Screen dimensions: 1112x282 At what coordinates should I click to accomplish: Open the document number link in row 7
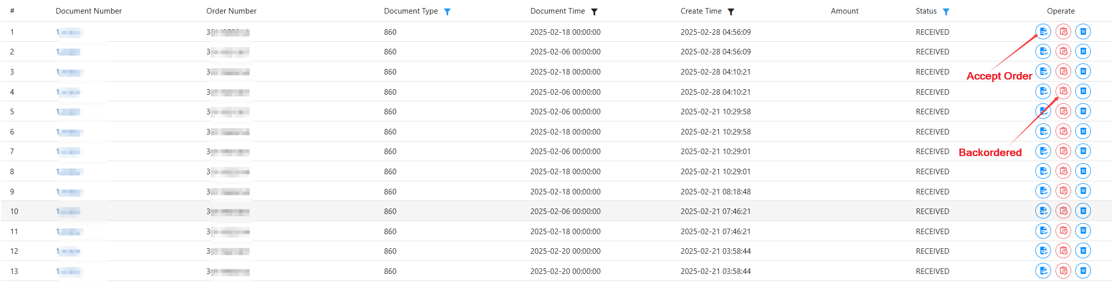coord(69,152)
